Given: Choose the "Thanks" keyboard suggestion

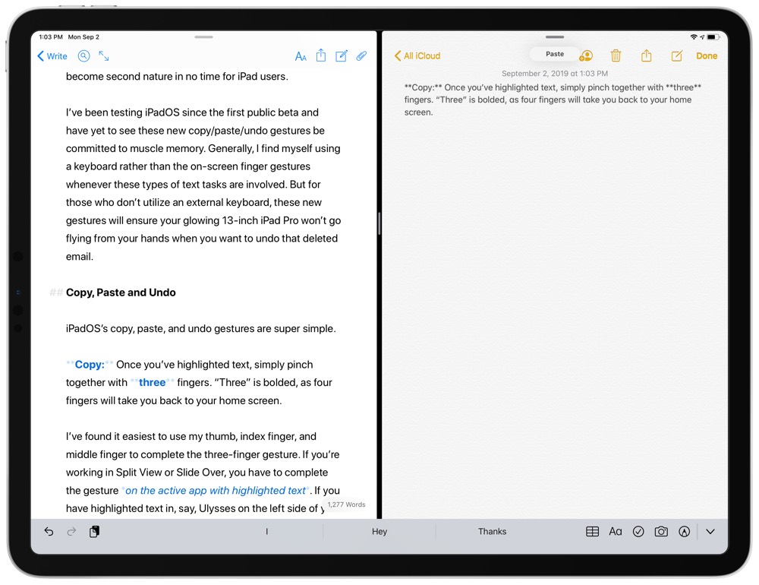Looking at the screenshot, I should coord(493,532).
